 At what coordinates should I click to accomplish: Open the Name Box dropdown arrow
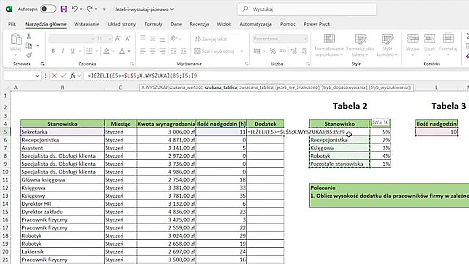coord(38,76)
